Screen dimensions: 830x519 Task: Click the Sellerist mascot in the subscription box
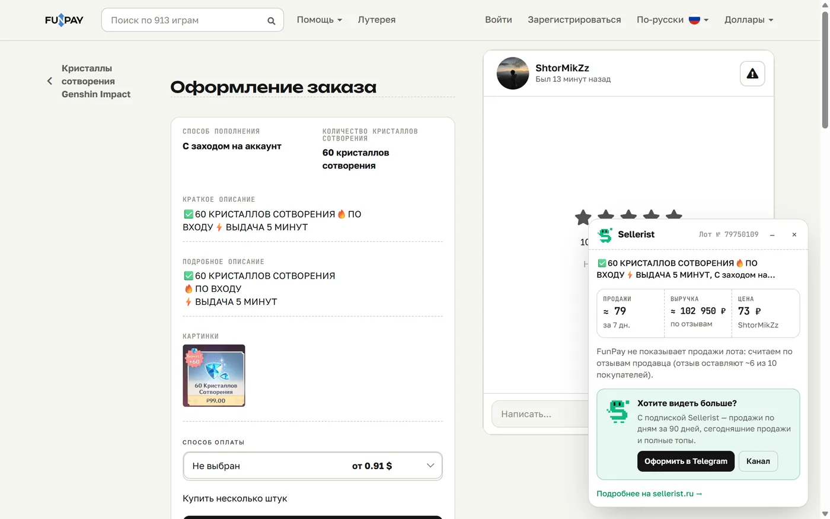[618, 411]
